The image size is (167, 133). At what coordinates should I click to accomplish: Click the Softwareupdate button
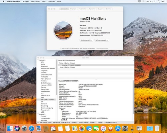tap(102, 40)
